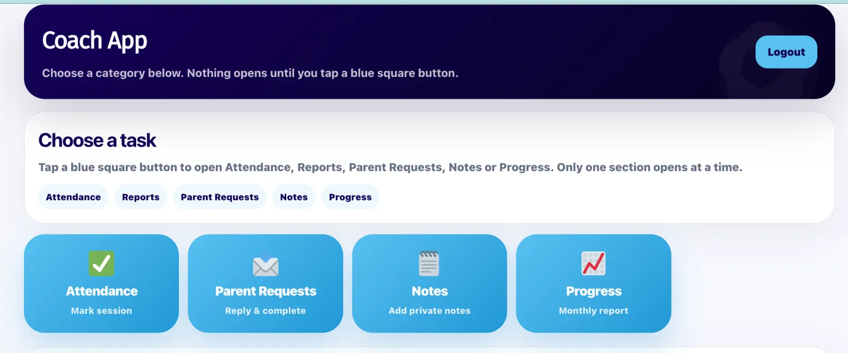
Task: Select the Attendance chip under Choose a task
Action: click(73, 197)
